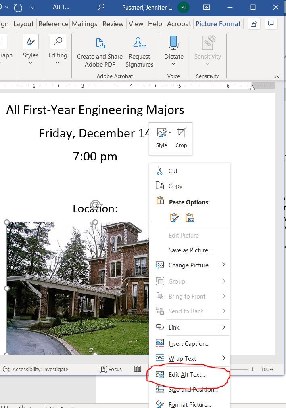
Task: Click the right indent ruler marker
Action: (252, 88)
